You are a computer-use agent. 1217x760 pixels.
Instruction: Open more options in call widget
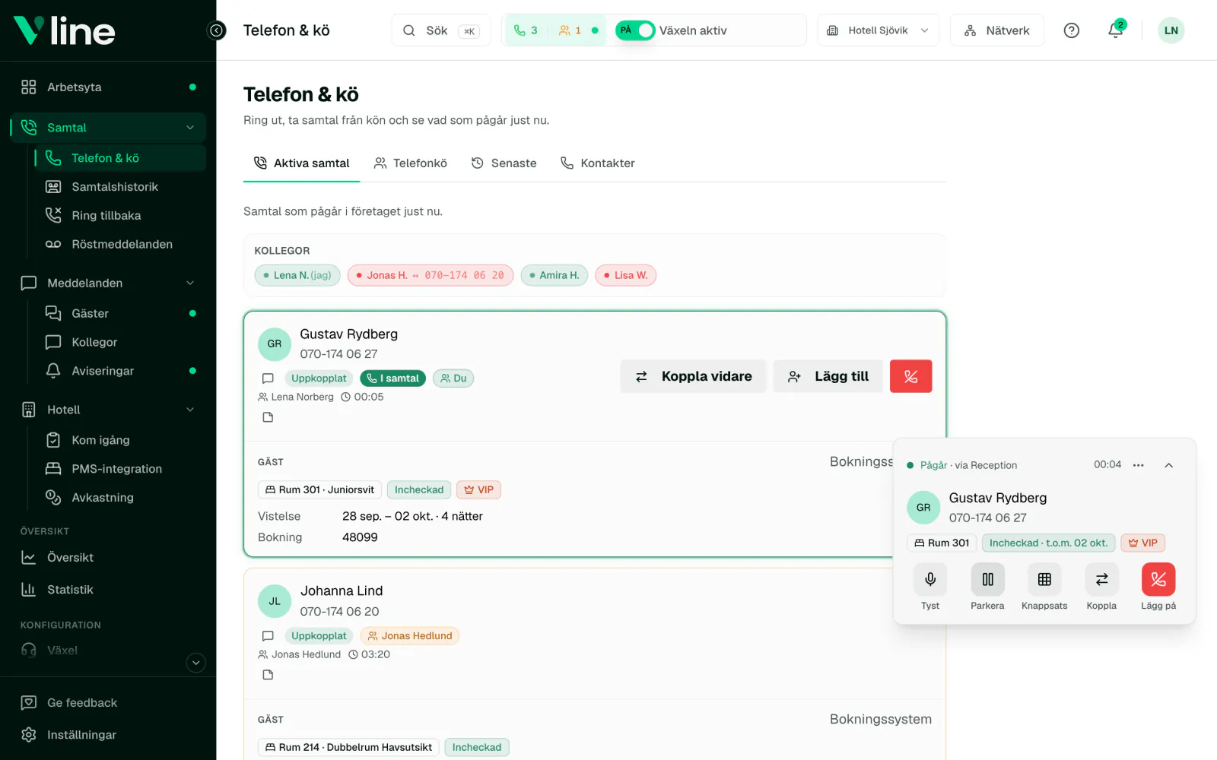1138,465
